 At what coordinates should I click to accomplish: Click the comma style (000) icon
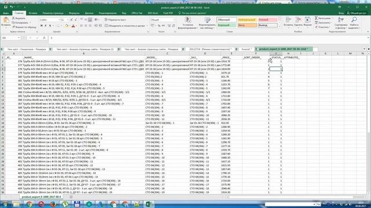click(x=163, y=25)
